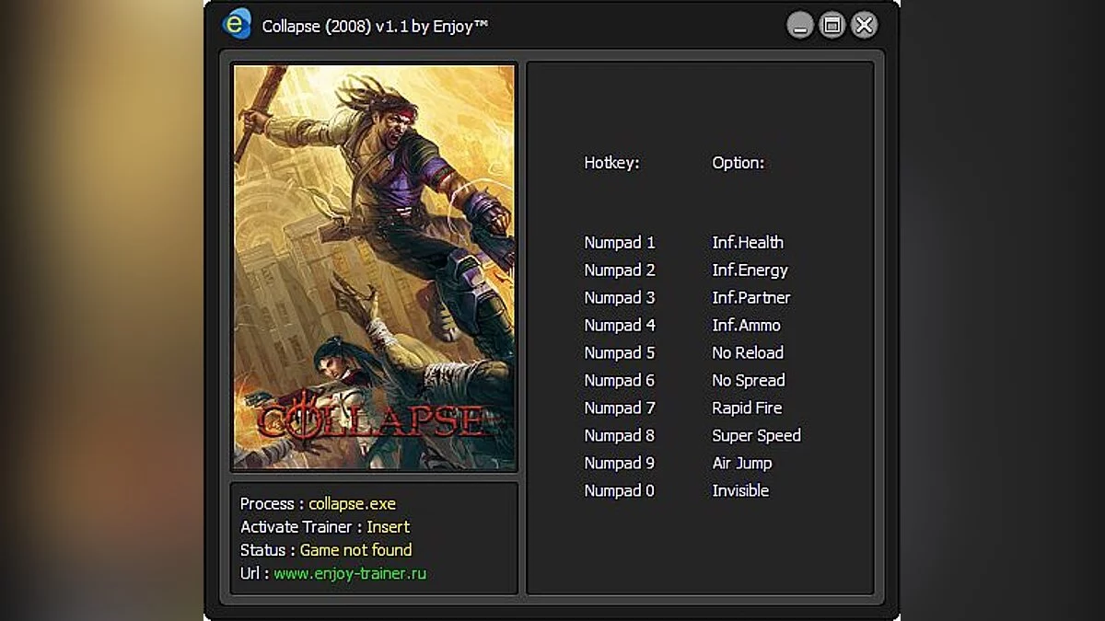Viewport: 1105px width, 621px height.
Task: Select the Inf.Energy hotkey entry
Action: pos(749,270)
